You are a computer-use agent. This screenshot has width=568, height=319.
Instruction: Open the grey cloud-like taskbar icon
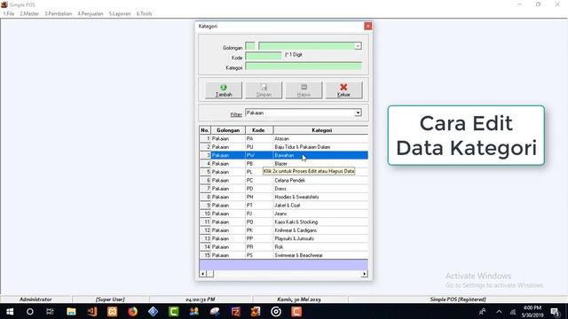(x=215, y=311)
